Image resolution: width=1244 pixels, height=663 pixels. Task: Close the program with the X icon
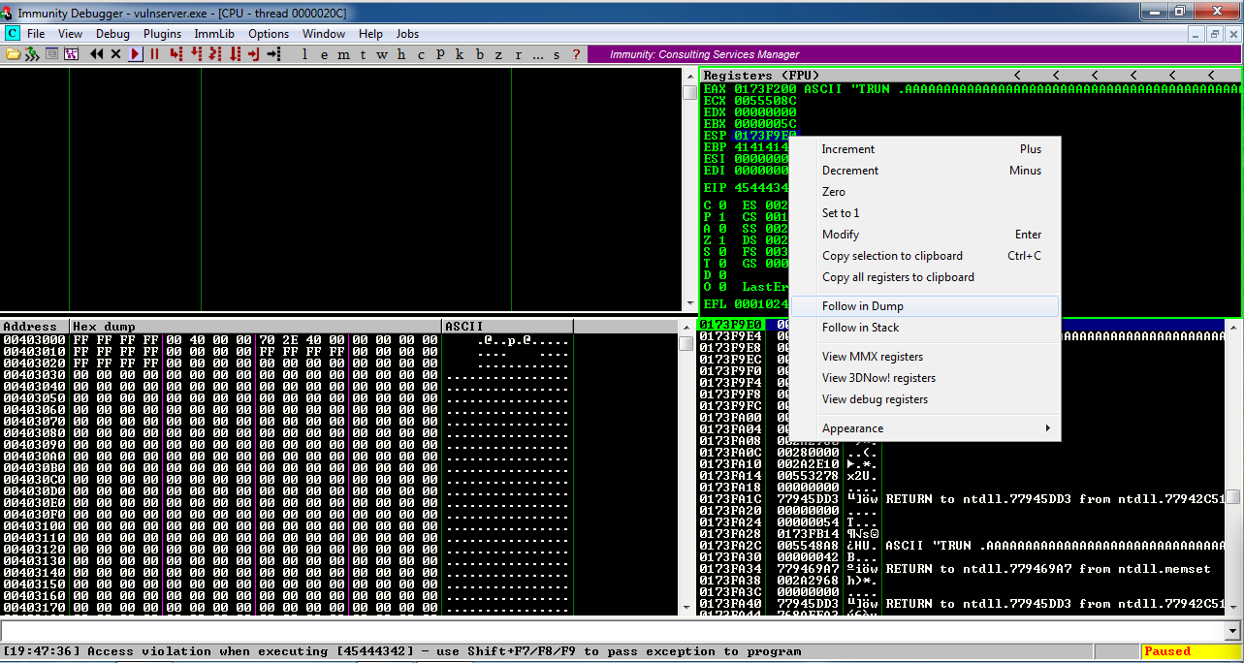pos(116,54)
